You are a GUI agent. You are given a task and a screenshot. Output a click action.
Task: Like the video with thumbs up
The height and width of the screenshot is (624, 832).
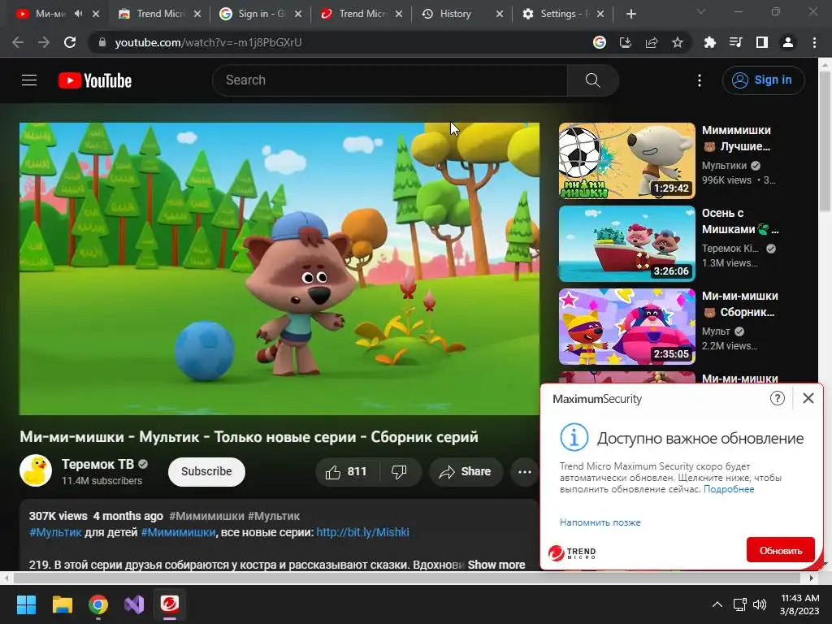pos(348,472)
